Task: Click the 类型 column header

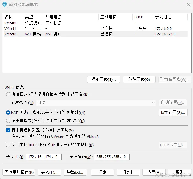Action: [x=33, y=17]
